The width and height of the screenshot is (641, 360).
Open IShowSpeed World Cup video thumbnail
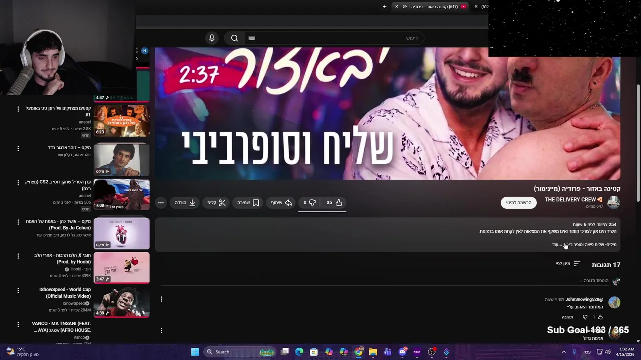point(121,302)
